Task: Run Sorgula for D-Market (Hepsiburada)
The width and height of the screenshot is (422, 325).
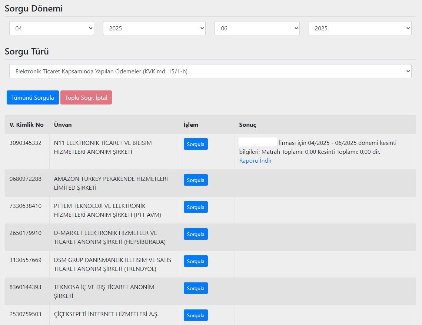Action: (196, 234)
